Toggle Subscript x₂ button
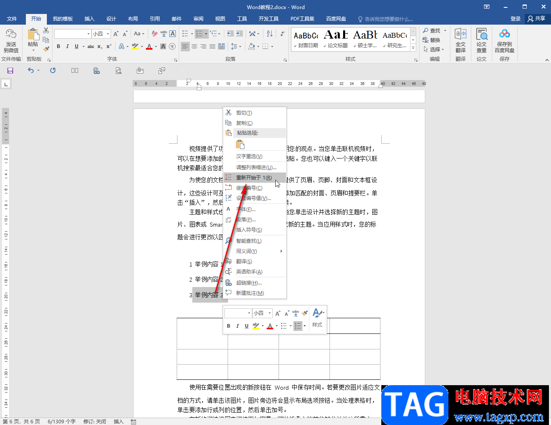This screenshot has width=551, height=425. [x=100, y=46]
